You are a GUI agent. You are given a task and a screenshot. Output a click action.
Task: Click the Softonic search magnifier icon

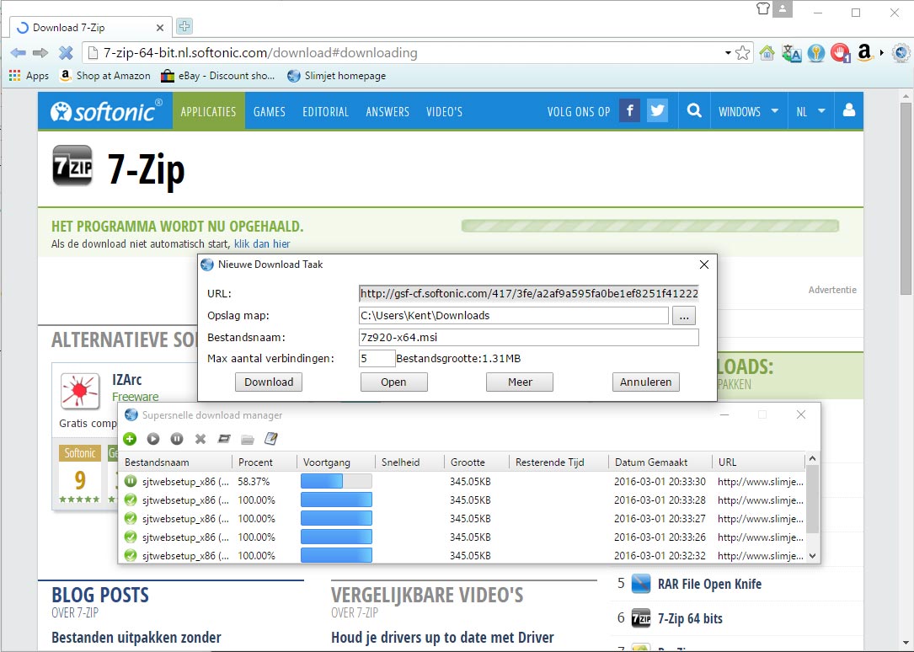694,110
